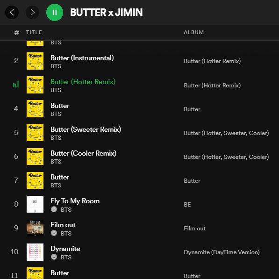This screenshot has height=279, width=279.
Task: Go back with the left arrow button
Action: click(x=12, y=12)
